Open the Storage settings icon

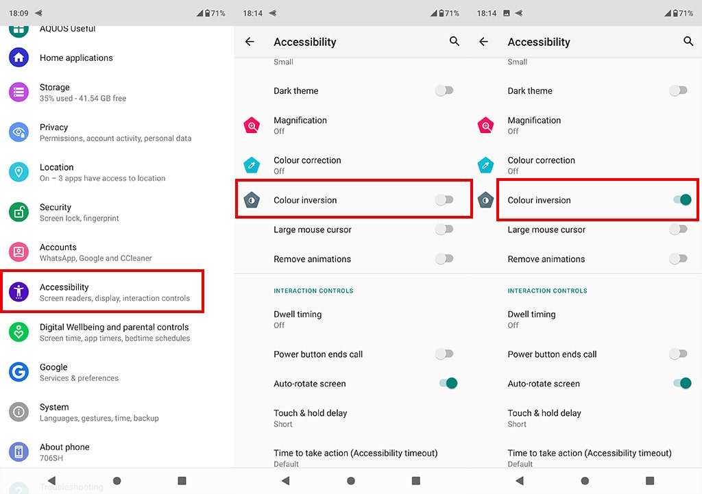[x=19, y=92]
